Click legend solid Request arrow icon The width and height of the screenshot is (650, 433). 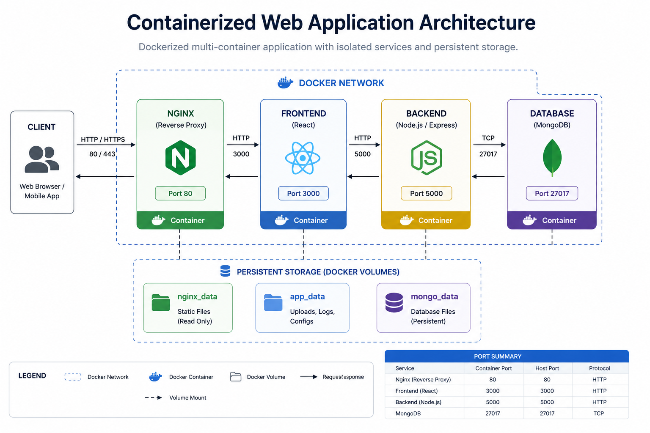309,377
